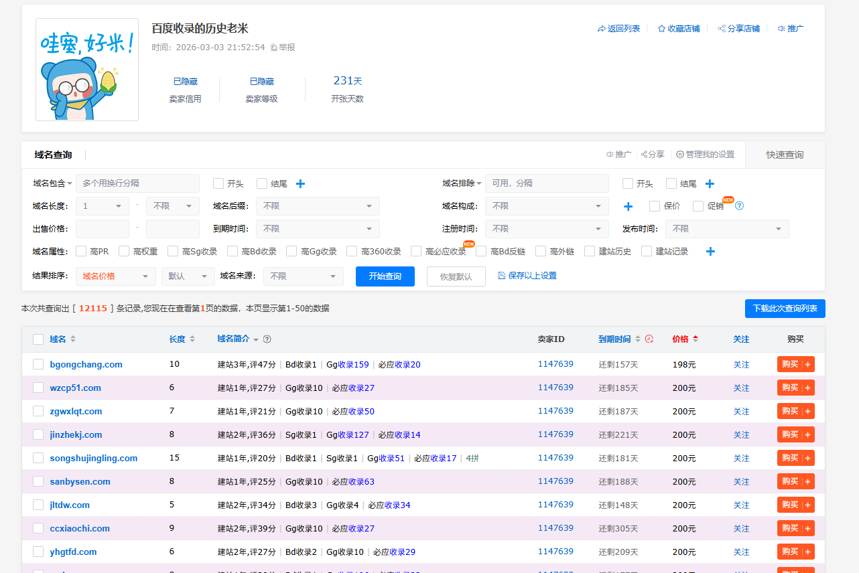Click the 管理我的设置 gear icon
This screenshot has height=573, width=859.
(x=680, y=155)
